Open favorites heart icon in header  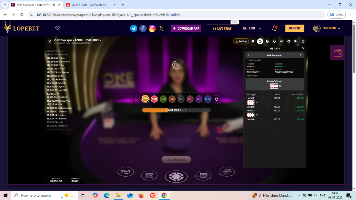58,28
